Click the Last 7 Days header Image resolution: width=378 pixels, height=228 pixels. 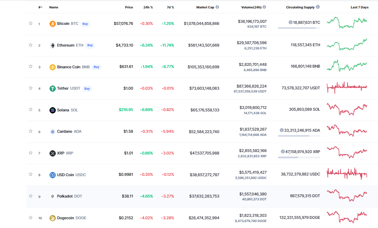359,7
